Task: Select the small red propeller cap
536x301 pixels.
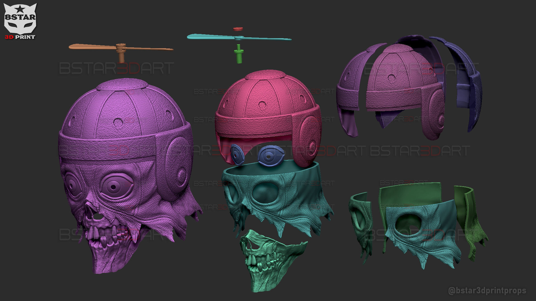Action: pos(238,28)
